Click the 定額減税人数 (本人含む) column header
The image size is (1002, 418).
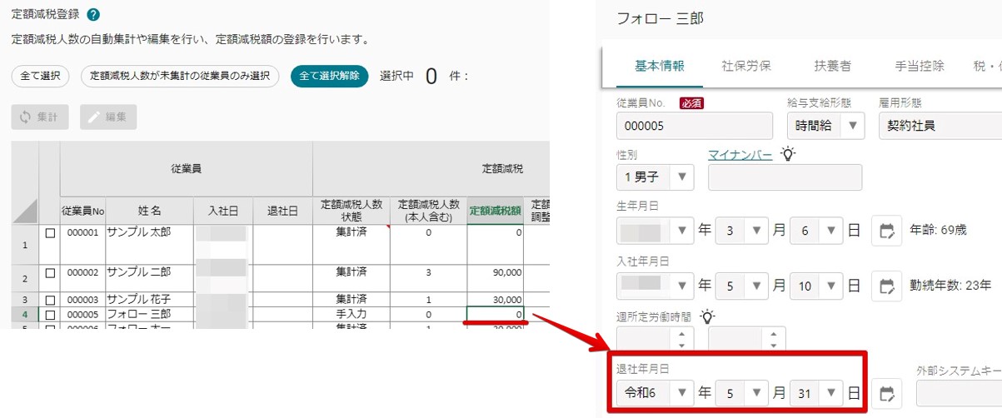[x=428, y=211]
